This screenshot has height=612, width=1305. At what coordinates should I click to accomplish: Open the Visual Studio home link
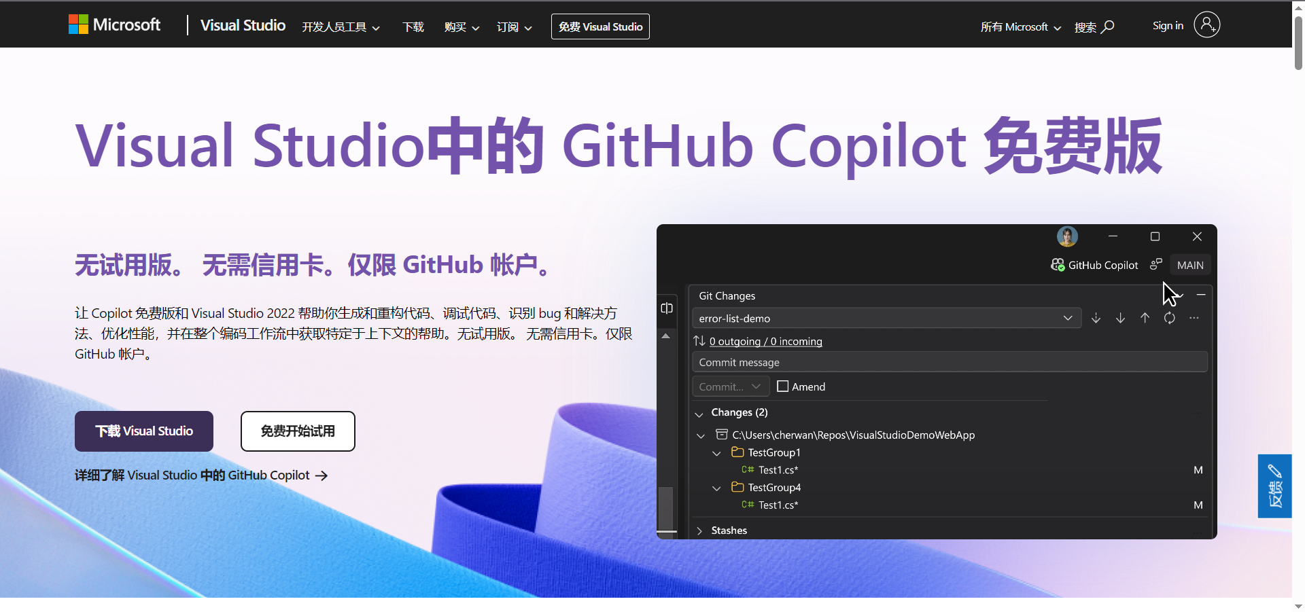[243, 25]
